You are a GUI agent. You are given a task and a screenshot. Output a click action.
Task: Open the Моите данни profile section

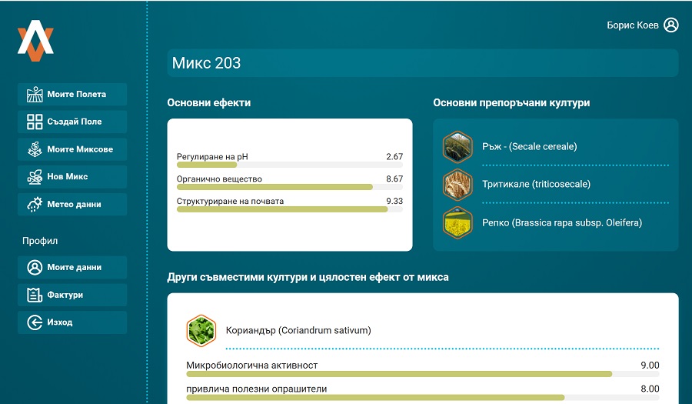[x=74, y=268]
